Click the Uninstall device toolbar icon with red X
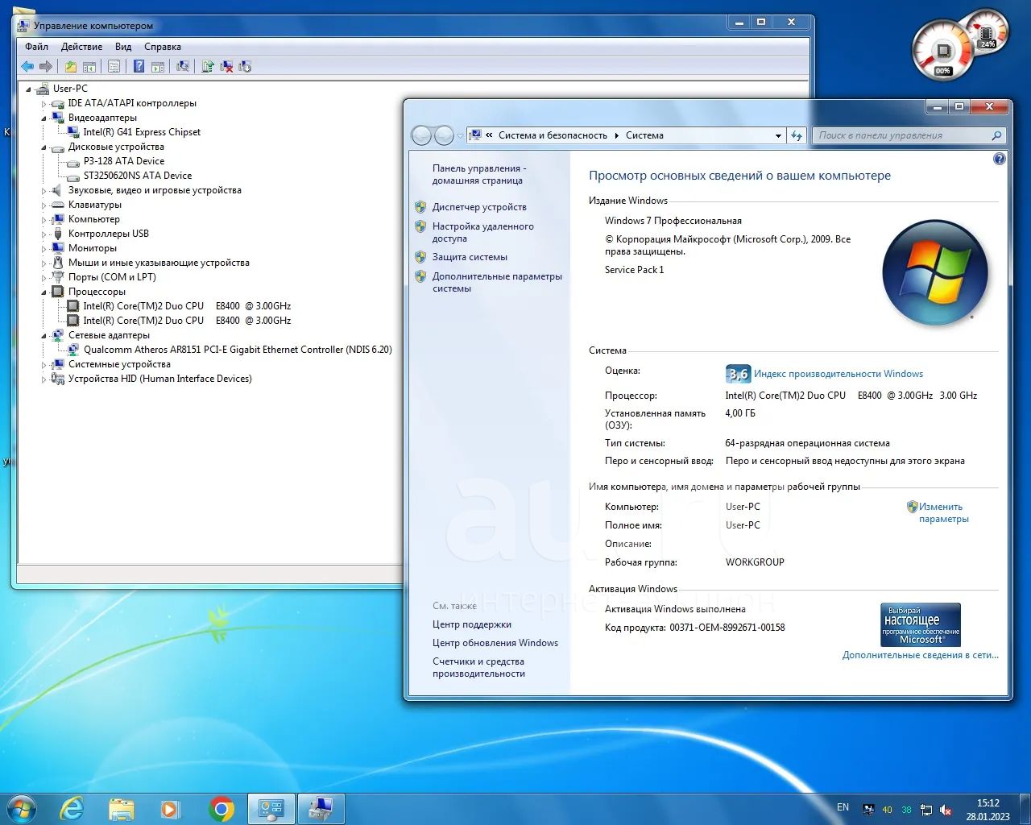The image size is (1031, 825). [x=226, y=67]
